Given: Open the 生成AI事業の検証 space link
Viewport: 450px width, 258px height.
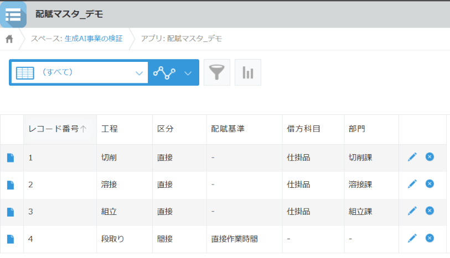Looking at the screenshot, I should point(94,39).
